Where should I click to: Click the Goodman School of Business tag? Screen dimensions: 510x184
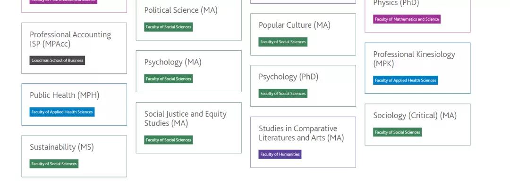pos(57,60)
